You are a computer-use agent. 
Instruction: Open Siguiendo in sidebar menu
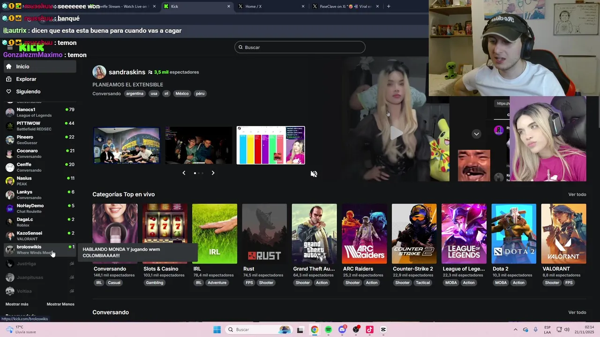tap(40, 92)
